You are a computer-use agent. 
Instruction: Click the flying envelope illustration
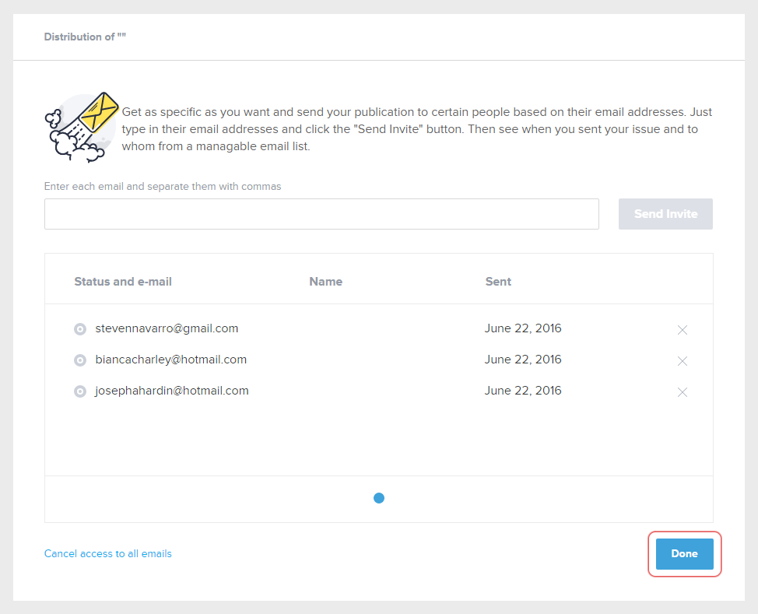click(x=82, y=126)
